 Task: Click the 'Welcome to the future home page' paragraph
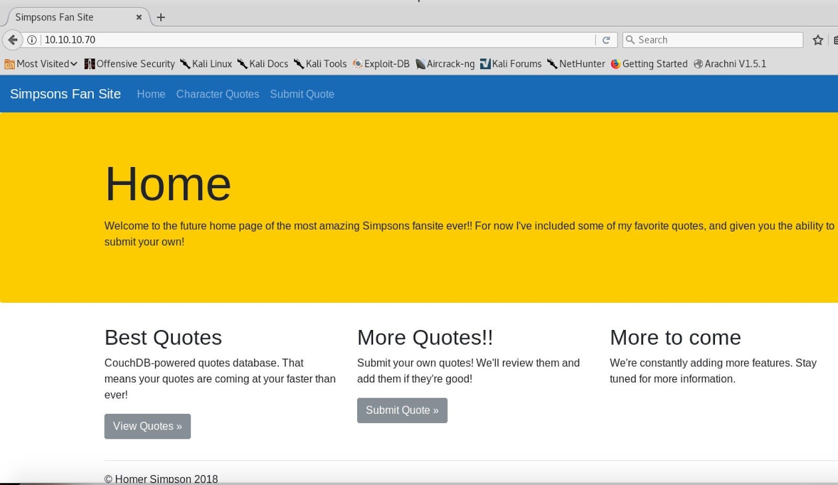click(469, 234)
